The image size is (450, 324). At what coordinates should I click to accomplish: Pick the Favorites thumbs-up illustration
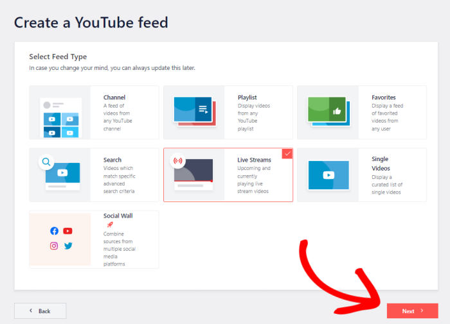point(328,112)
